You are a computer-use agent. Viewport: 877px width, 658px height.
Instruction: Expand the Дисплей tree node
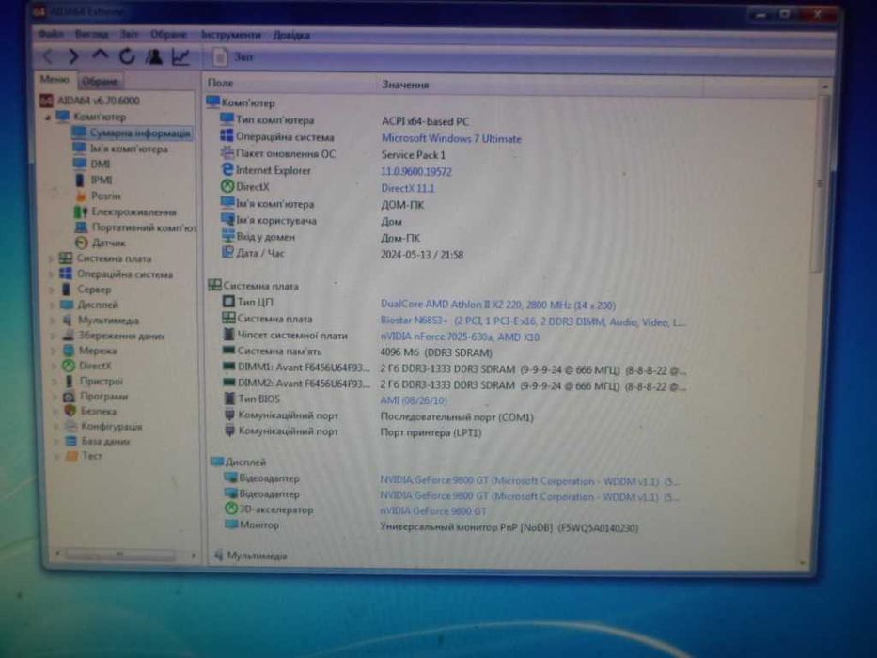tap(52, 305)
